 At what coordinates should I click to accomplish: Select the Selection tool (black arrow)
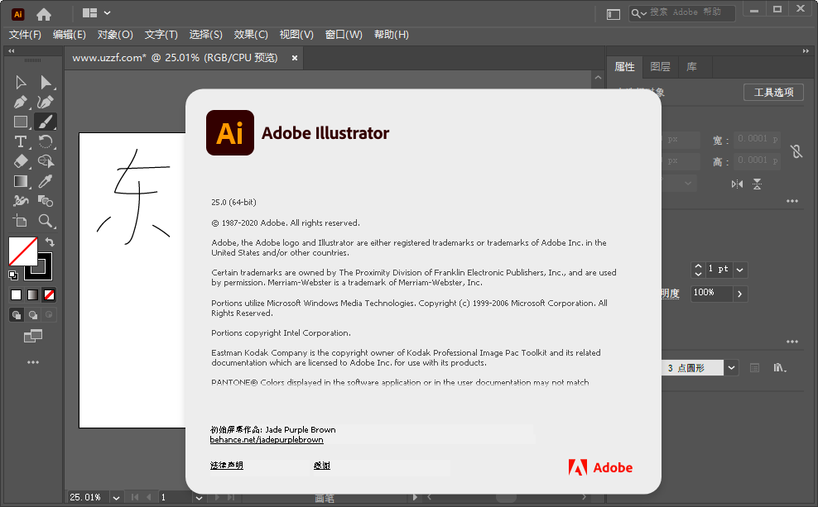tap(21, 83)
